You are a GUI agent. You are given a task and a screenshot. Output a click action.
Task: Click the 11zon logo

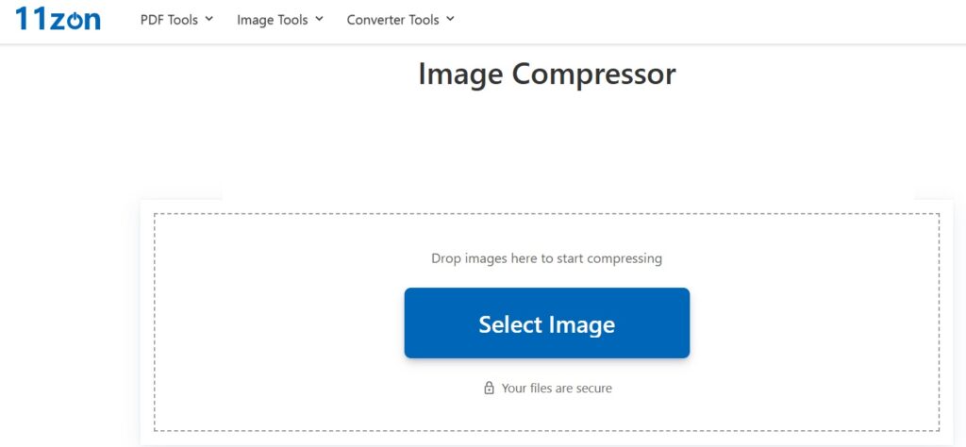click(58, 19)
